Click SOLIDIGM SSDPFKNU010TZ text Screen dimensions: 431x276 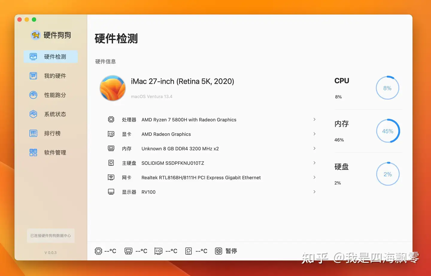[x=173, y=163]
